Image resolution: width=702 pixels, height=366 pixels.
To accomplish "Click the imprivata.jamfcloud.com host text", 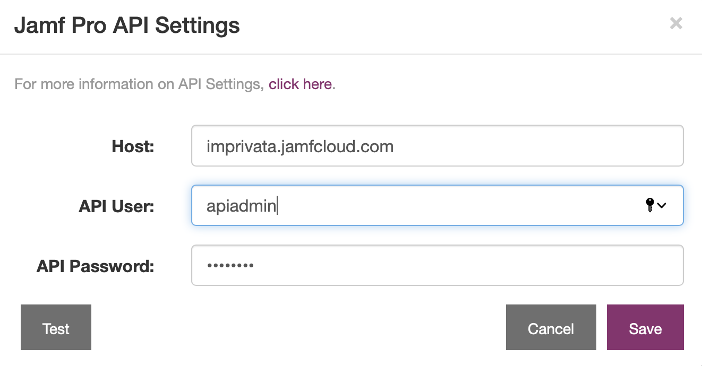I will [300, 146].
